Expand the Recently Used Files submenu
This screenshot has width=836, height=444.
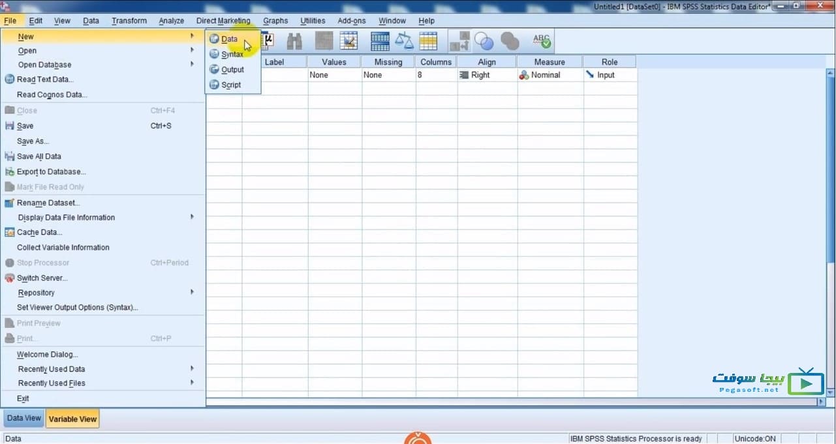(102, 383)
